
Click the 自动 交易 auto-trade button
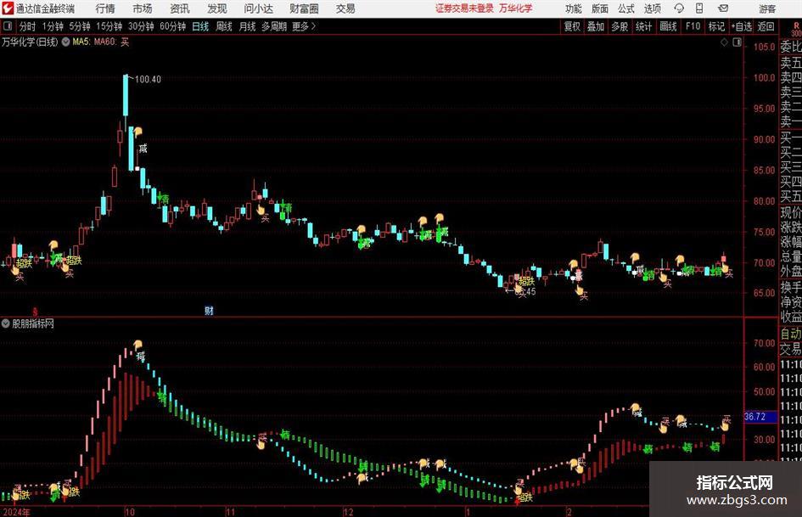[790, 341]
